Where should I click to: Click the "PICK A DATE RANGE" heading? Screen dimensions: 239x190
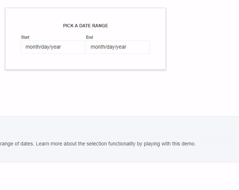coord(85,26)
